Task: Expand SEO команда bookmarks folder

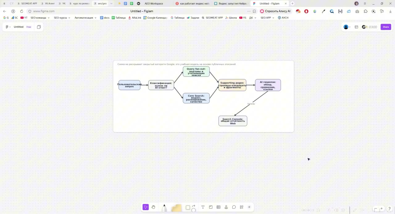Action: (40, 18)
